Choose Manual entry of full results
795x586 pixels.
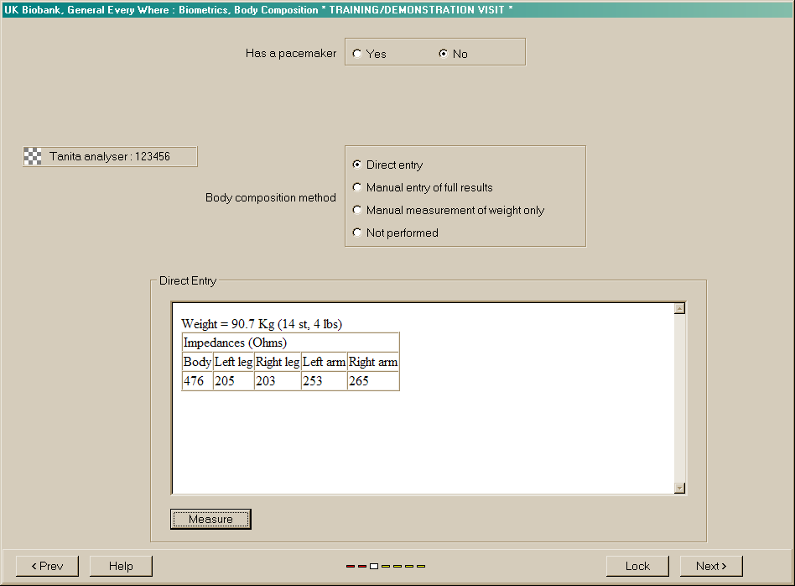point(358,188)
